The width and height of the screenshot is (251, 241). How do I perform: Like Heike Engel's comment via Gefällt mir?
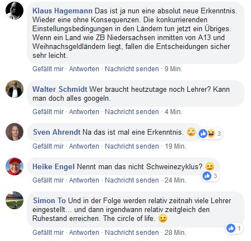click(x=48, y=180)
